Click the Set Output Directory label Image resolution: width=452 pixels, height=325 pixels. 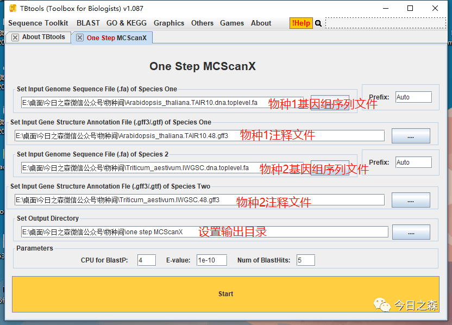[48, 218]
